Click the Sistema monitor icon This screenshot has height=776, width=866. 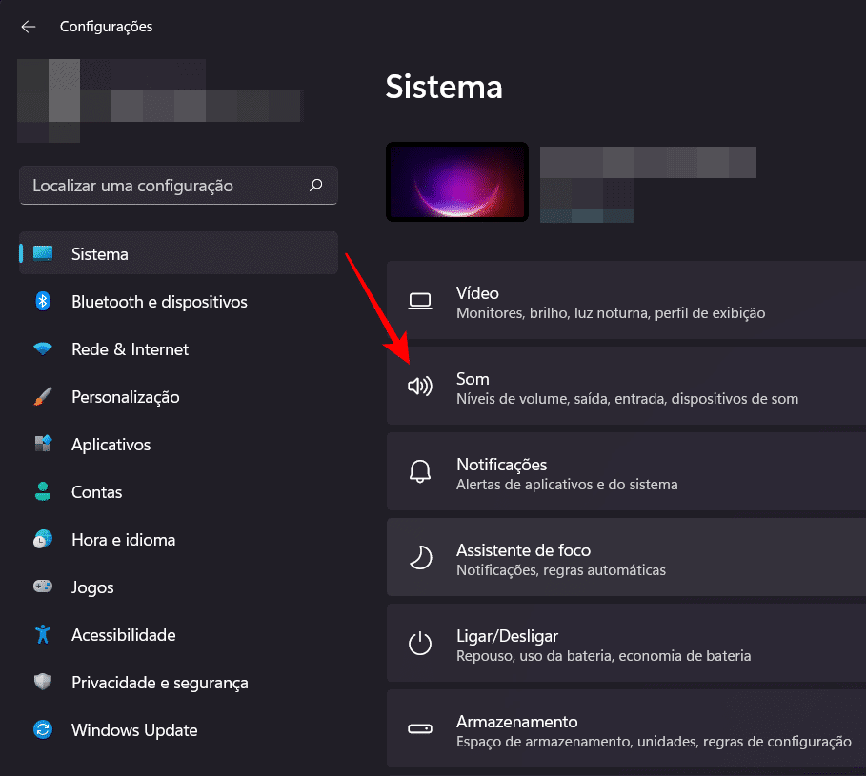43,253
